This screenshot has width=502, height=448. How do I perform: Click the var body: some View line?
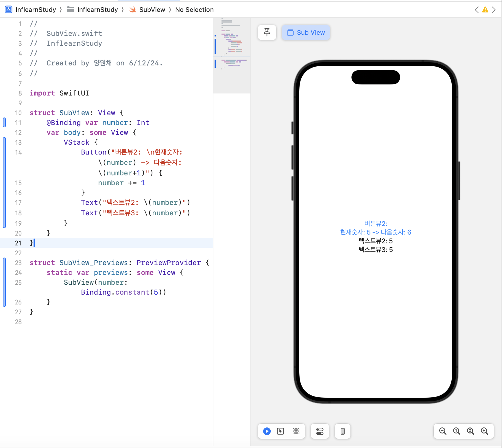tap(91, 132)
